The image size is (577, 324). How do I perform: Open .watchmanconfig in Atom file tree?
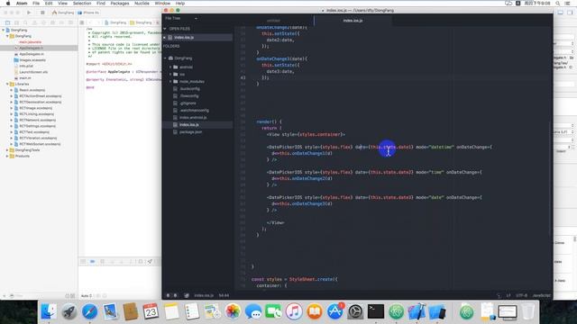[194, 110]
